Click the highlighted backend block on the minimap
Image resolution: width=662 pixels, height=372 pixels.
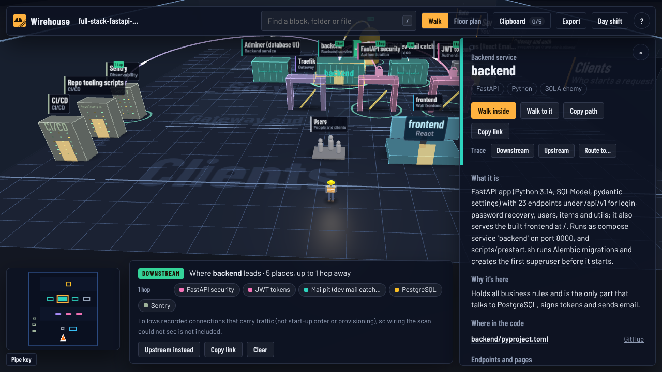point(63,299)
